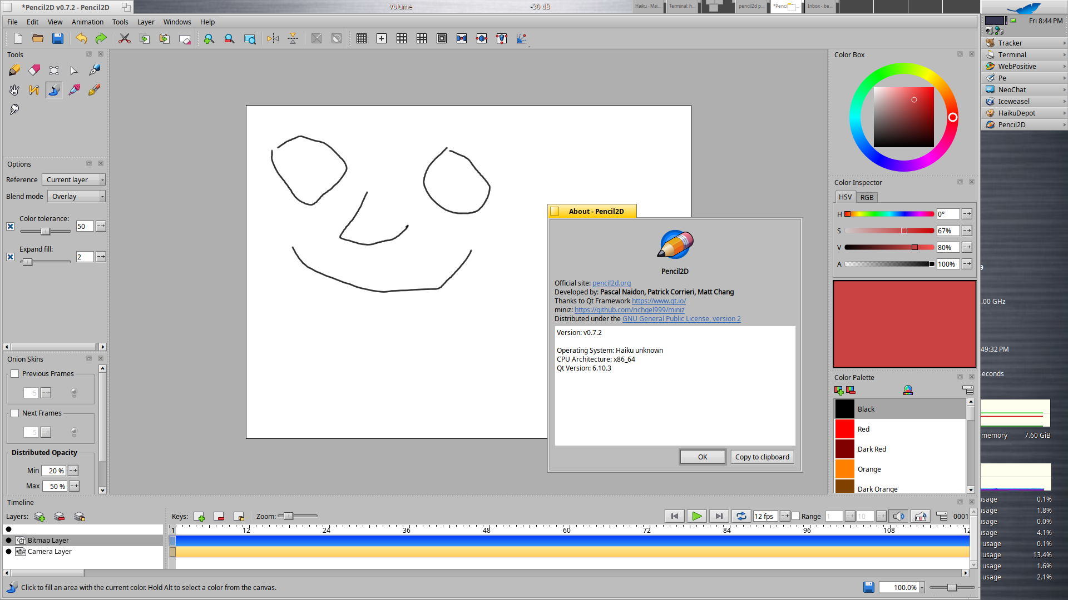Open the Reference dropdown showing Current layer
Image resolution: width=1068 pixels, height=600 pixels.
tap(73, 180)
